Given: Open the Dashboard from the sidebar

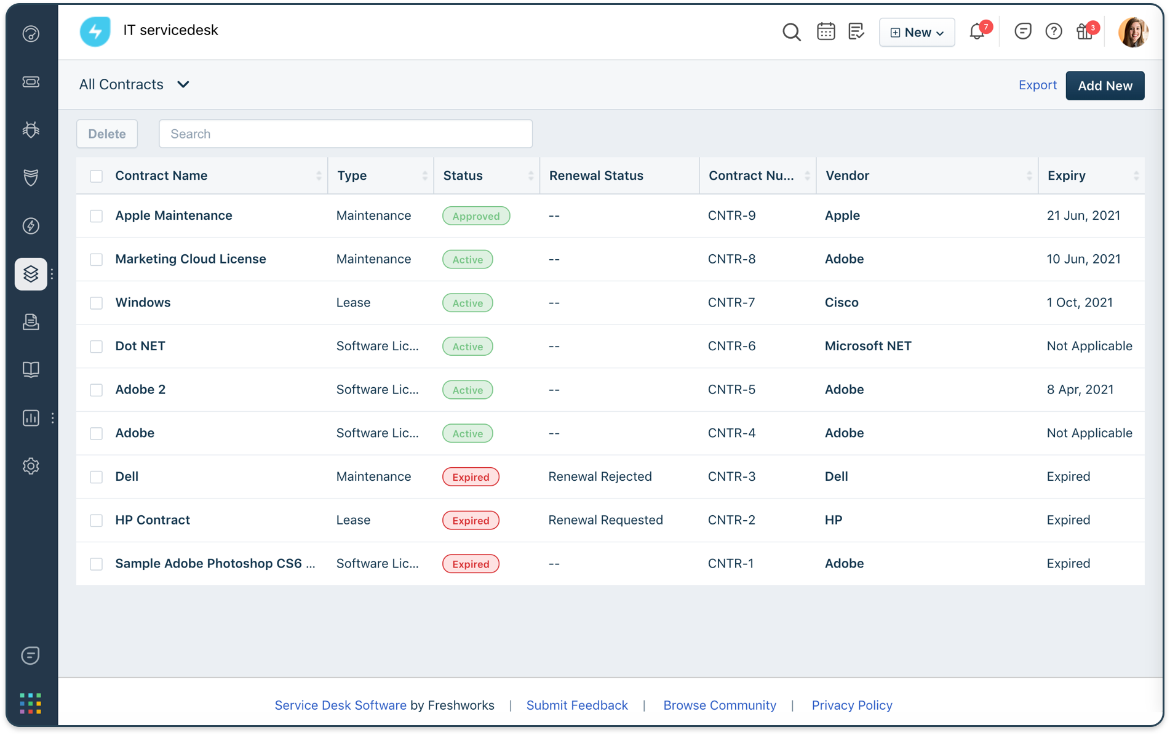Looking at the screenshot, I should pyautogui.click(x=31, y=34).
